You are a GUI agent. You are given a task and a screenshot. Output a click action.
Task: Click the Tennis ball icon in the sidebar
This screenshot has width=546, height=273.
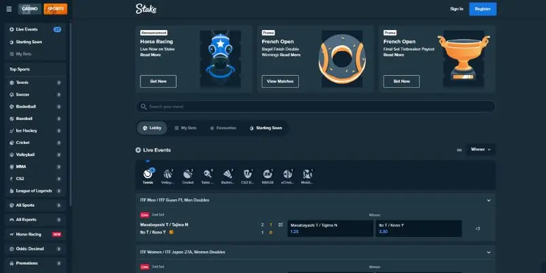coord(12,83)
